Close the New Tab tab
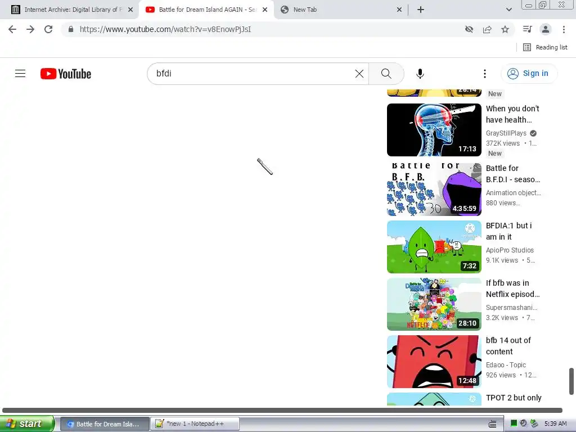 click(x=399, y=10)
